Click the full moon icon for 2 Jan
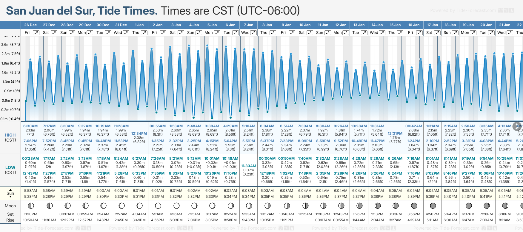523x232 pixels. click(x=158, y=206)
